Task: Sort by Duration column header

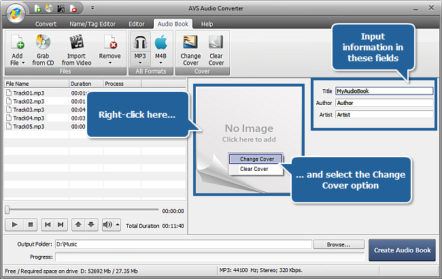Action: (86, 84)
